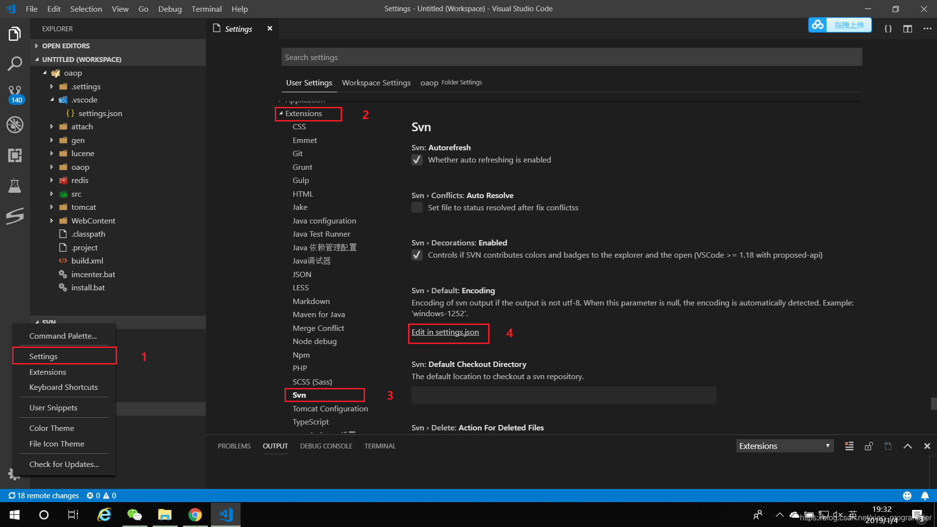
Task: Open the Debug view icon
Action: pyautogui.click(x=15, y=125)
